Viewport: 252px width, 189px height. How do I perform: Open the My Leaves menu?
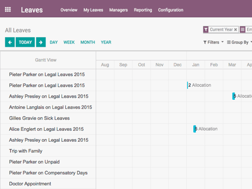click(93, 10)
